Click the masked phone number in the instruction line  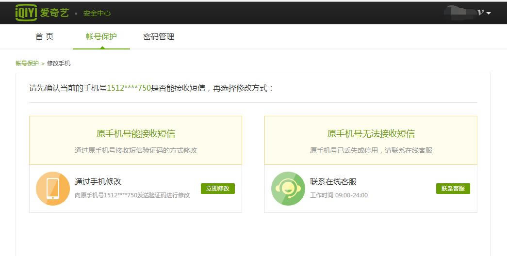click(x=129, y=88)
